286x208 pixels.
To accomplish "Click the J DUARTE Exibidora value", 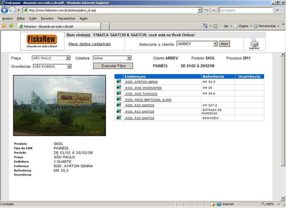I will click(62, 162).
